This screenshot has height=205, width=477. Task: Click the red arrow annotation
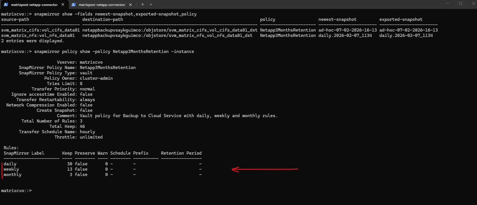click(265, 169)
